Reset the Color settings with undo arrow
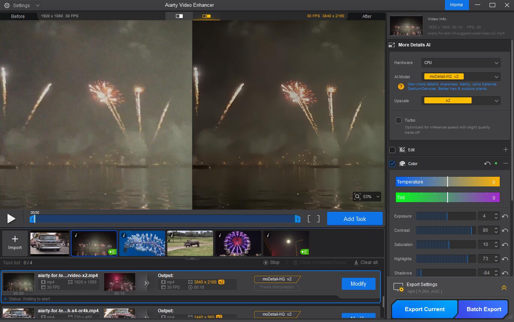The height and width of the screenshot is (322, 514). (487, 164)
